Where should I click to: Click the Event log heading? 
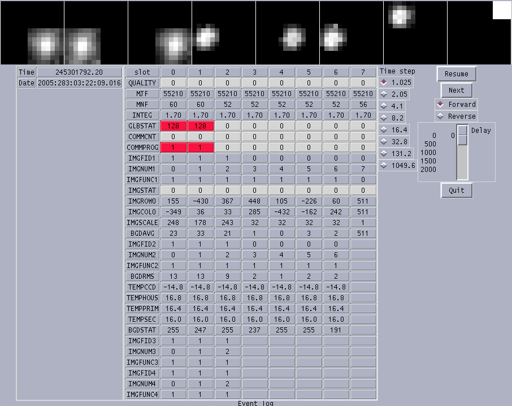click(255, 403)
